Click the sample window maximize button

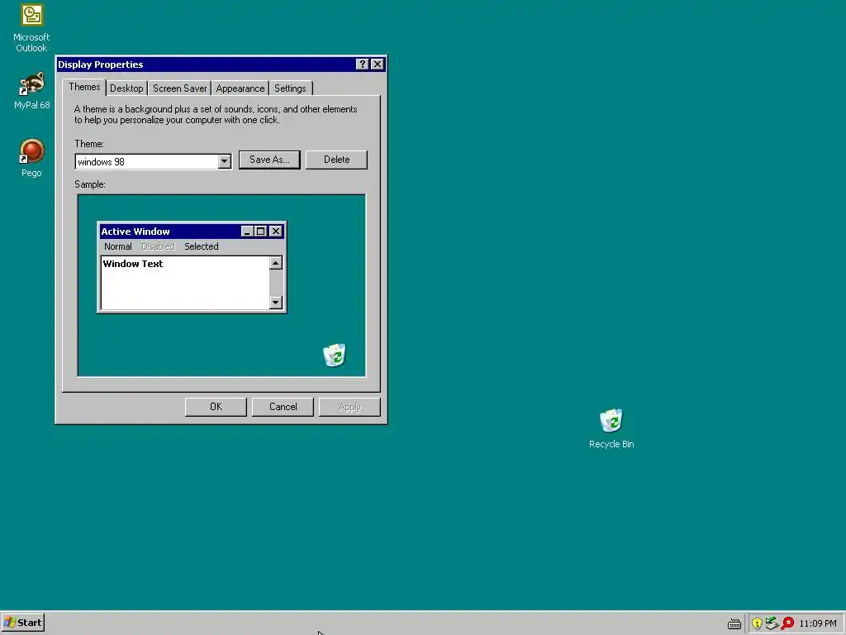(x=260, y=232)
